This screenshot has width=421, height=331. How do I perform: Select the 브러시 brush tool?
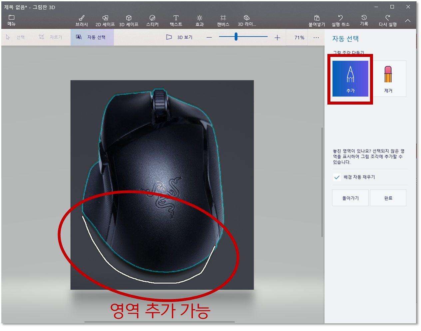[82, 21]
